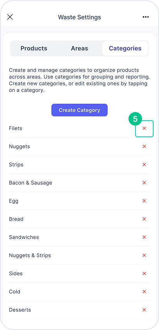The width and height of the screenshot is (159, 330).
Task: Delete the Sides category
Action: (144, 273)
